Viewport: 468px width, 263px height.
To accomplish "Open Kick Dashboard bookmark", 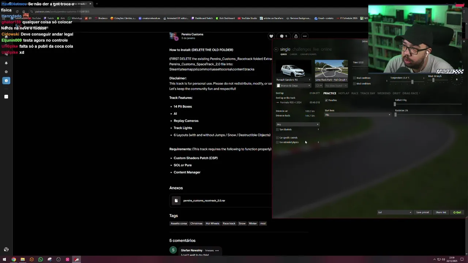I will tap(225, 18).
